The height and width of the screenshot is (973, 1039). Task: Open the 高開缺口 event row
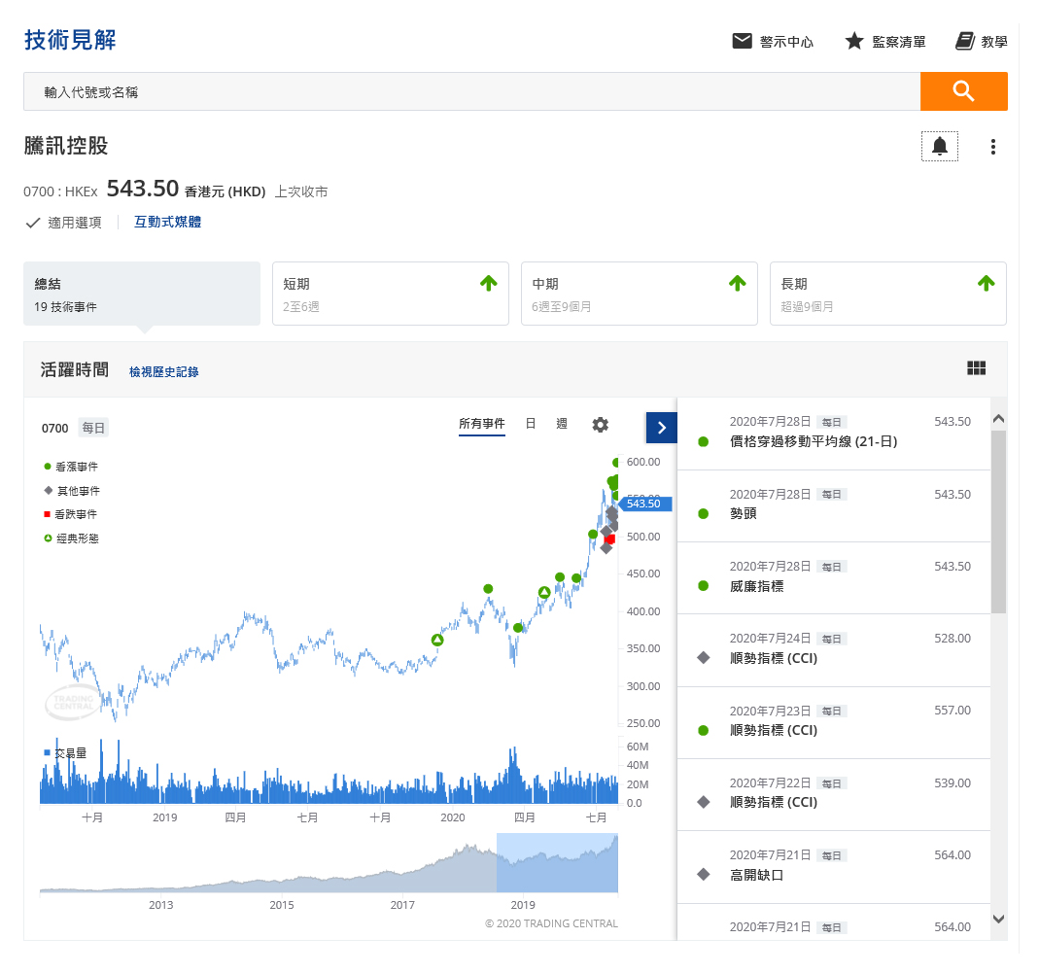click(x=834, y=868)
